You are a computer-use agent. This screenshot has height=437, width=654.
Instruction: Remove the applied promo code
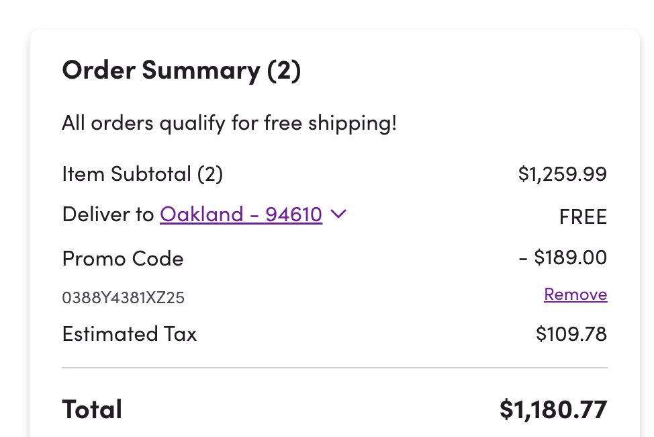pyautogui.click(x=575, y=294)
